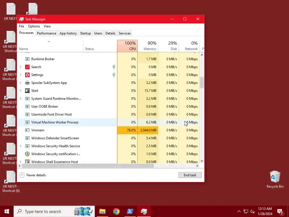Image resolution: width=289 pixels, height=217 pixels.
Task: Open File Explorer from the taskbar
Action: pos(102,211)
